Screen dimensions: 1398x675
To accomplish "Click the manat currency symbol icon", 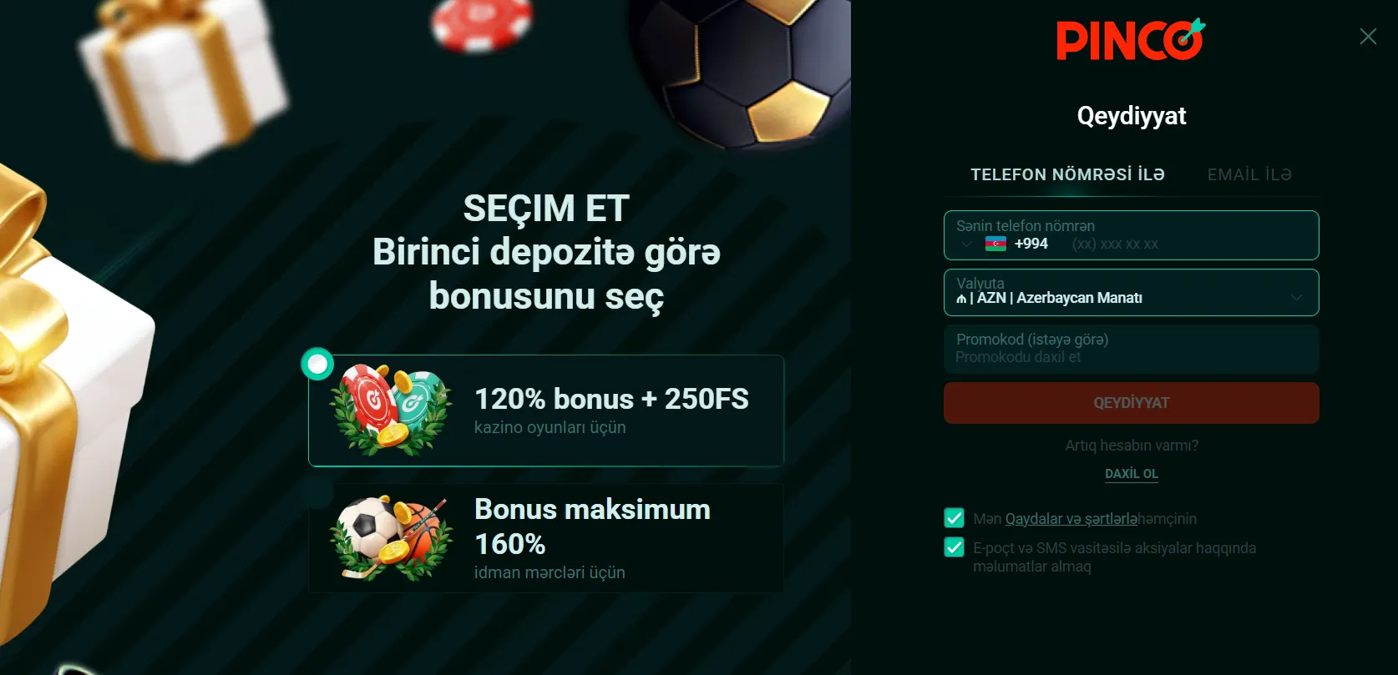I will pos(961,299).
